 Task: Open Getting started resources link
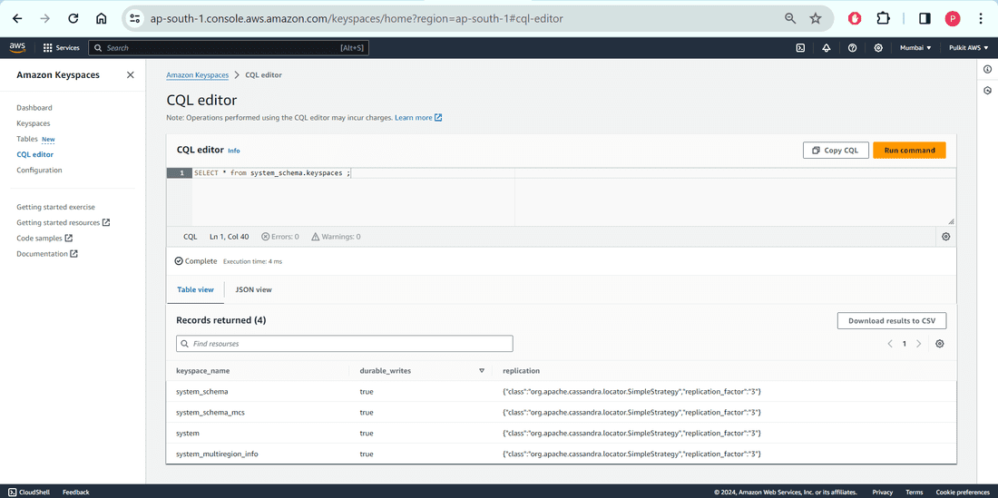pos(63,222)
